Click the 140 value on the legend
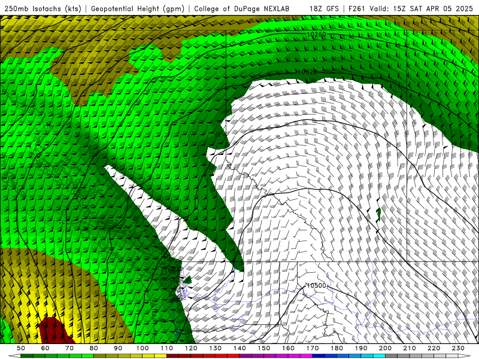Viewport: 479px width, 359px height. coord(239,348)
